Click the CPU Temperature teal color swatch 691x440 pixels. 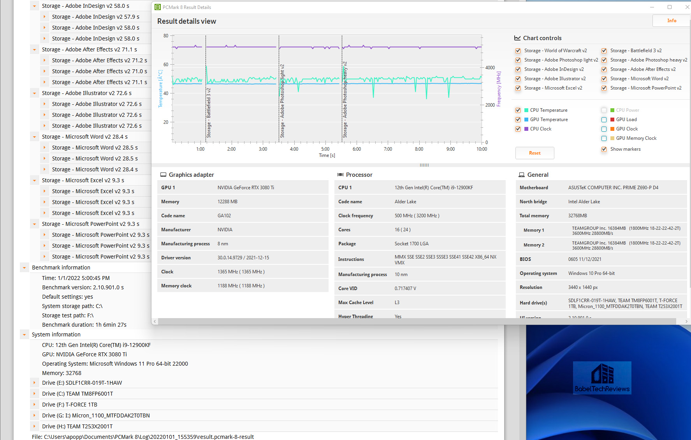[x=526, y=110]
